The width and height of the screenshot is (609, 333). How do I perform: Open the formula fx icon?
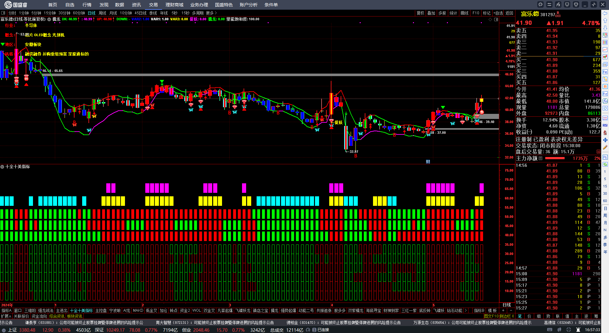(x=558, y=4)
